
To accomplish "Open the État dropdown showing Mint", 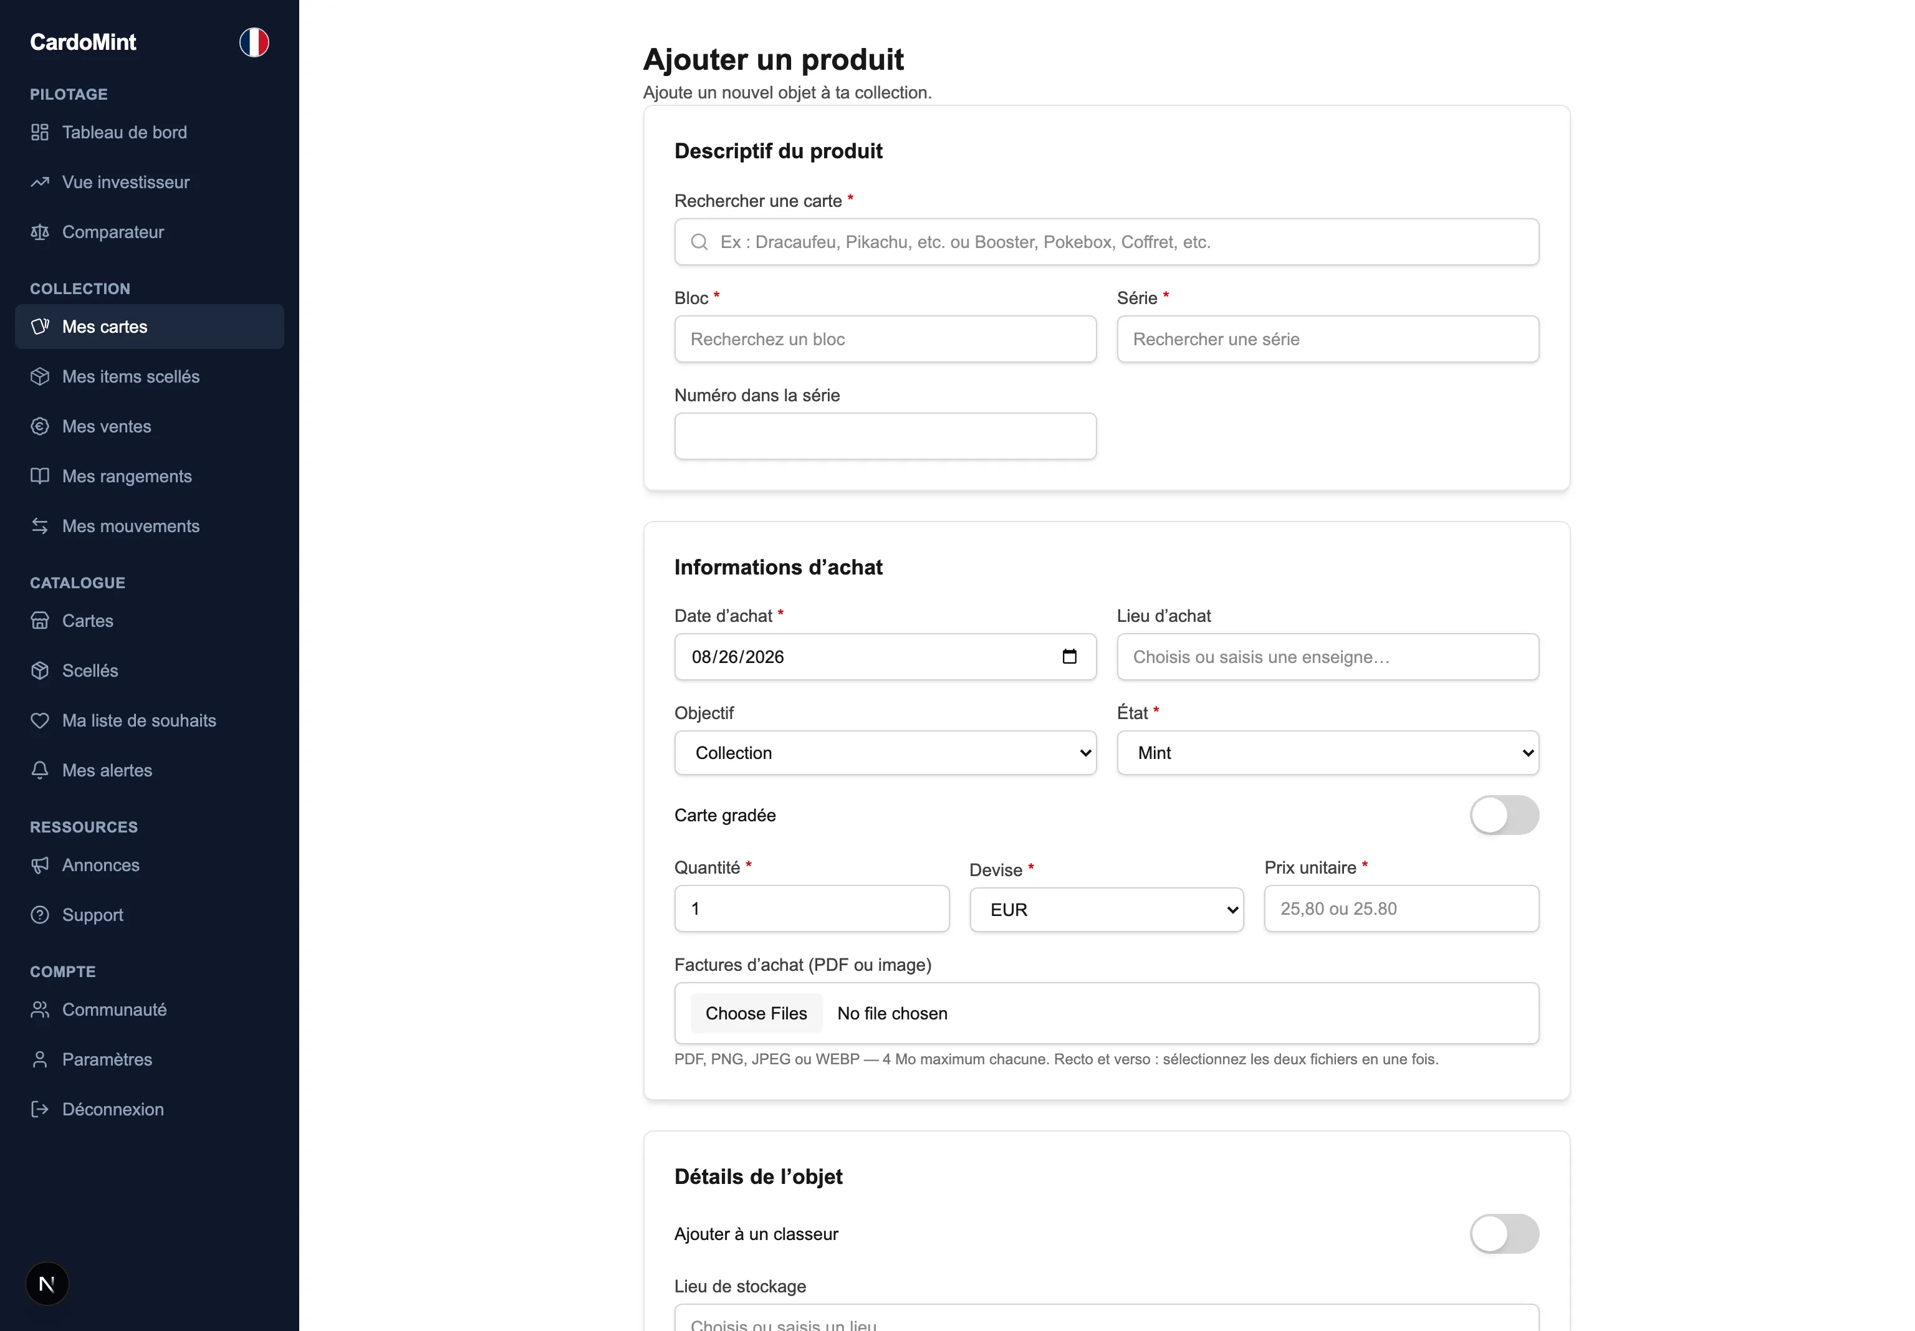I will [x=1328, y=753].
